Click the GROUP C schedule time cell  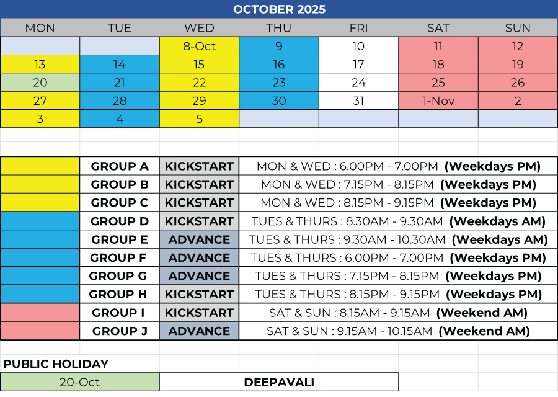tap(398, 203)
